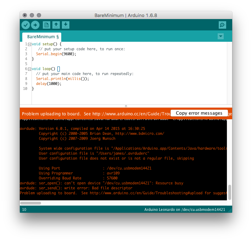
Task: Click the 'put your main code here' comment
Action: [x=85, y=74]
